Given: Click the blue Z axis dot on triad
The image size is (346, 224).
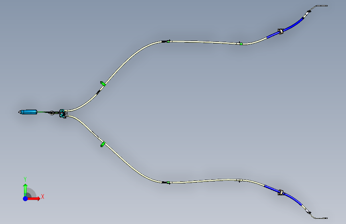Looking at the screenshot, I should [x=26, y=198].
